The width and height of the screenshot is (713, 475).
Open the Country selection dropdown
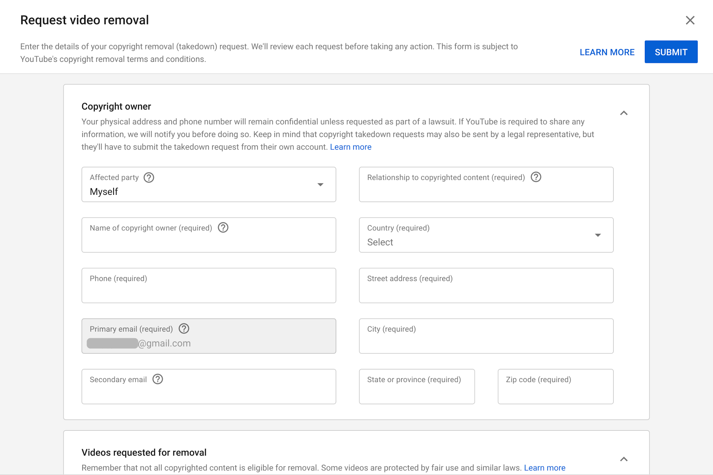(x=598, y=235)
